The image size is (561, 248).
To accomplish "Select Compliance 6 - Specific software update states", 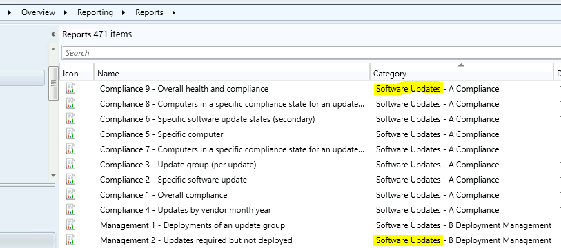I will pyautogui.click(x=208, y=119).
